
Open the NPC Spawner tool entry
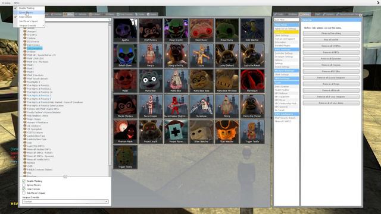click(x=281, y=107)
